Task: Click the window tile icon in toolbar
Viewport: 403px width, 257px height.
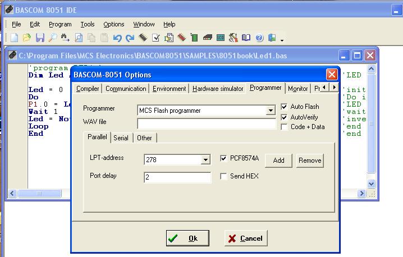Action: [x=272, y=38]
